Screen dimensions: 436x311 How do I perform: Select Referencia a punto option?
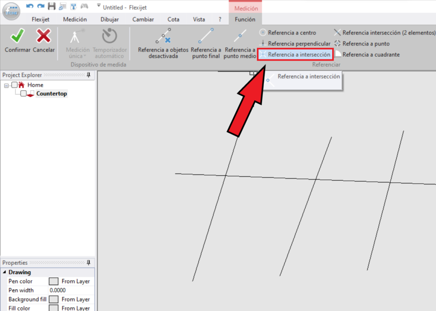click(x=362, y=44)
